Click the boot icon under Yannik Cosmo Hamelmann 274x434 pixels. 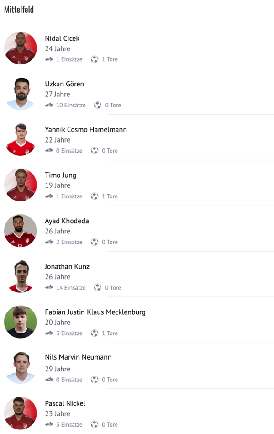49,151
